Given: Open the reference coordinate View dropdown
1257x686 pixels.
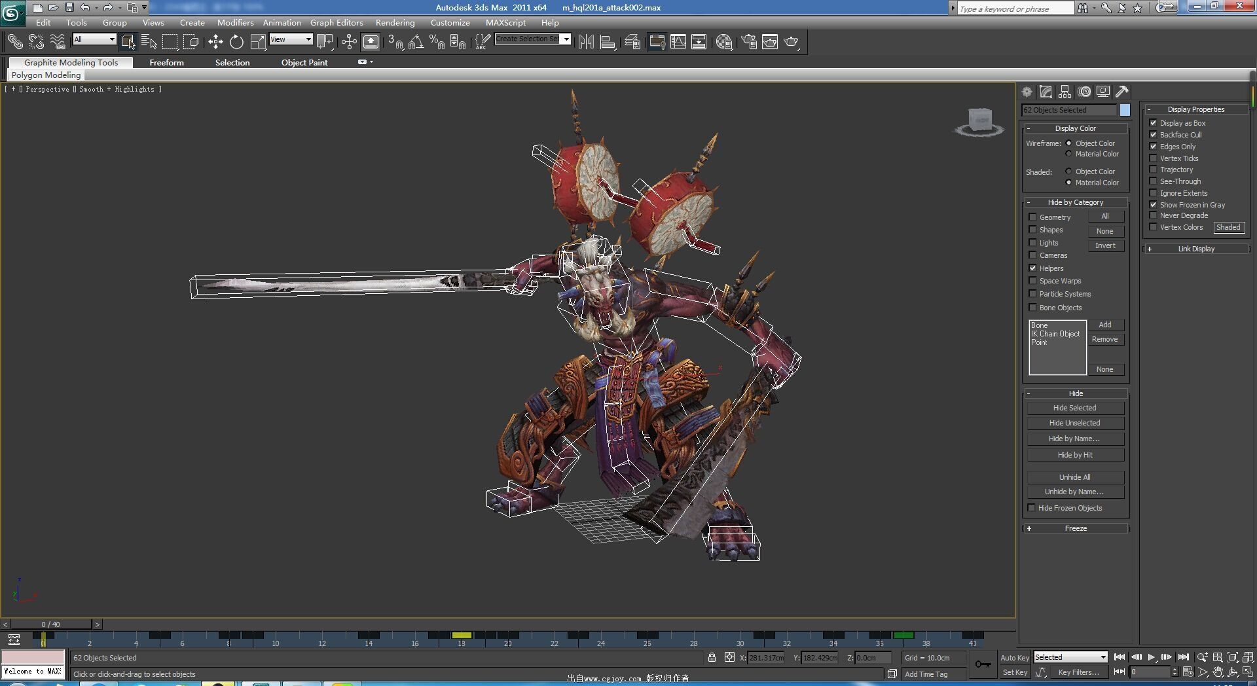Looking at the screenshot, I should point(291,39).
